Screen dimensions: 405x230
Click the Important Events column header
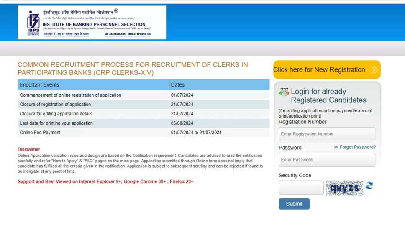click(40, 85)
